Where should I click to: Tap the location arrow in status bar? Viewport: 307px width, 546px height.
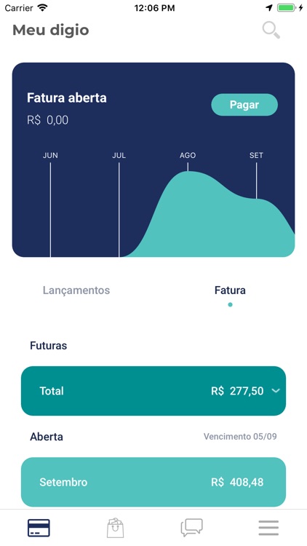point(269,8)
